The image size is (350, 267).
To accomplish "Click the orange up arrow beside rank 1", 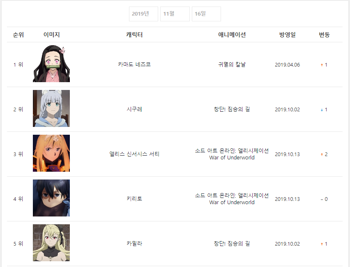I will 322,65.
